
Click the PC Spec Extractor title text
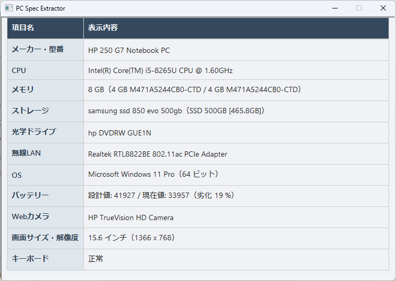40,8
